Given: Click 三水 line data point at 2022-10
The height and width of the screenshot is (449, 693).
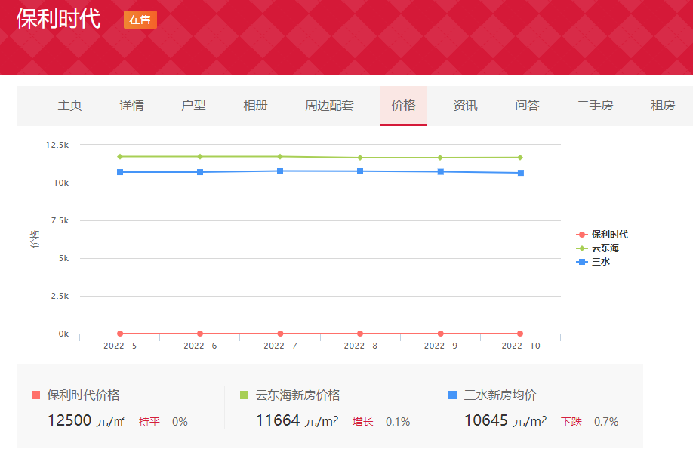Looking at the screenshot, I should tap(520, 173).
